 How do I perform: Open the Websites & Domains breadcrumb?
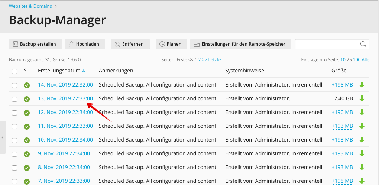[30, 6]
